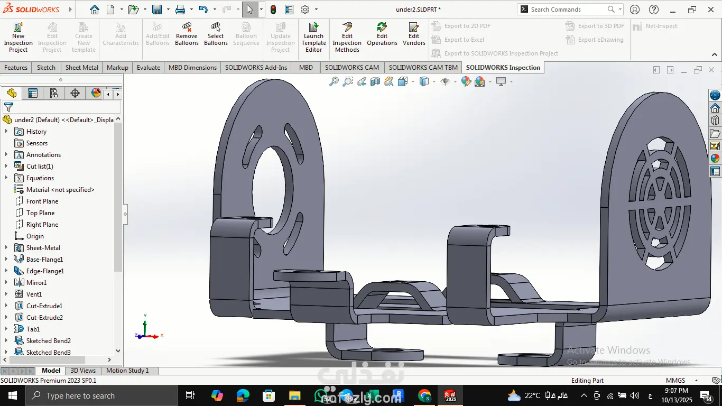Click the Rebuild traffic light icon
The image size is (722, 406).
point(273,10)
